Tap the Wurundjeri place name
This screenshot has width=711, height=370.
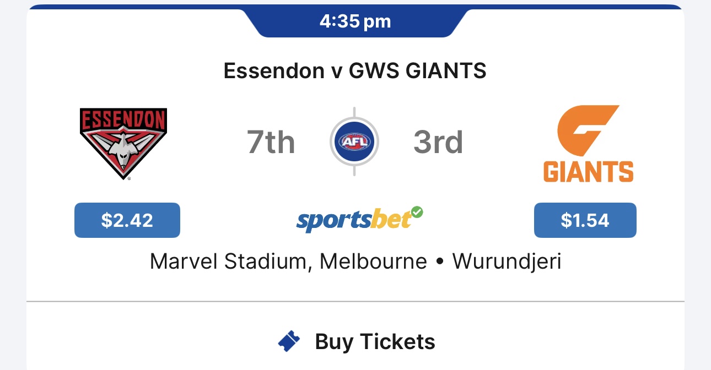(507, 262)
